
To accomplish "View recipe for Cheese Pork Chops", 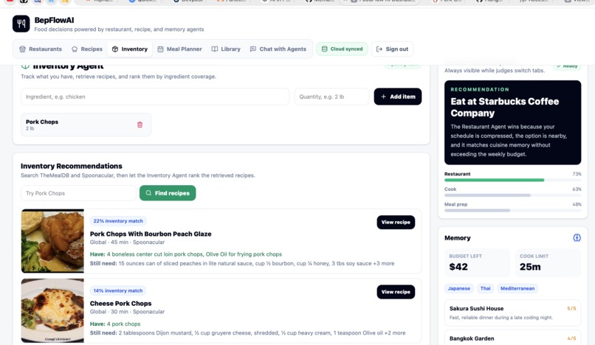I will [x=396, y=292].
